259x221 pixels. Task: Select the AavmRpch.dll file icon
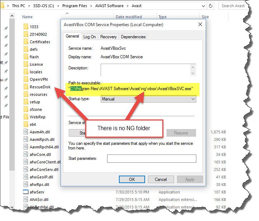pos(26,139)
